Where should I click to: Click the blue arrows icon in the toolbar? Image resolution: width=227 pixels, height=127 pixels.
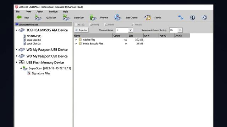tap(181, 17)
